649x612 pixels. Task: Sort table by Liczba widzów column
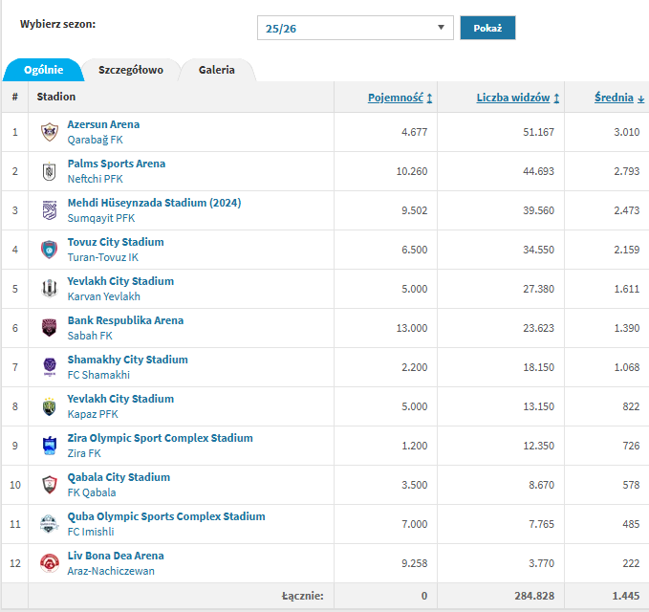pyautogui.click(x=517, y=98)
